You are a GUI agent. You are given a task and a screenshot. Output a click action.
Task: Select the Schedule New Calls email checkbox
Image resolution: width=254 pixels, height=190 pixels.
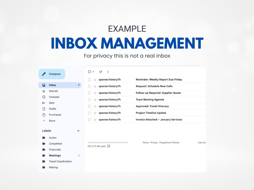tap(89, 86)
